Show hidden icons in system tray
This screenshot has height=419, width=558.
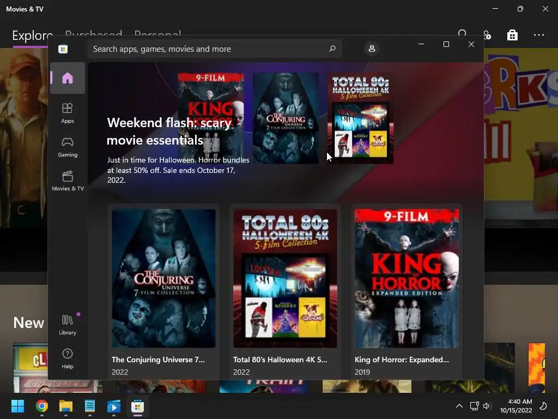point(459,406)
